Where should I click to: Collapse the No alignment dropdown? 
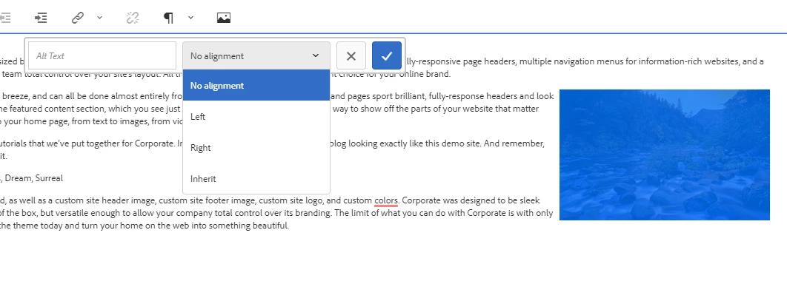click(x=256, y=55)
